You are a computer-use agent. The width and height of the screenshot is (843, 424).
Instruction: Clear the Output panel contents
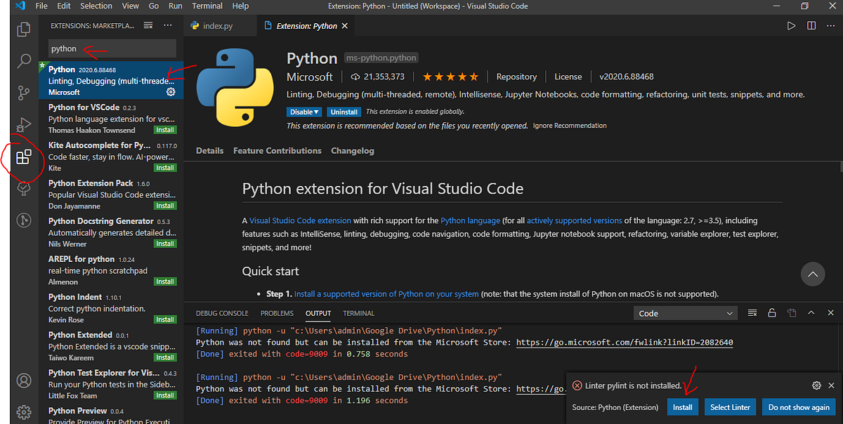click(752, 313)
